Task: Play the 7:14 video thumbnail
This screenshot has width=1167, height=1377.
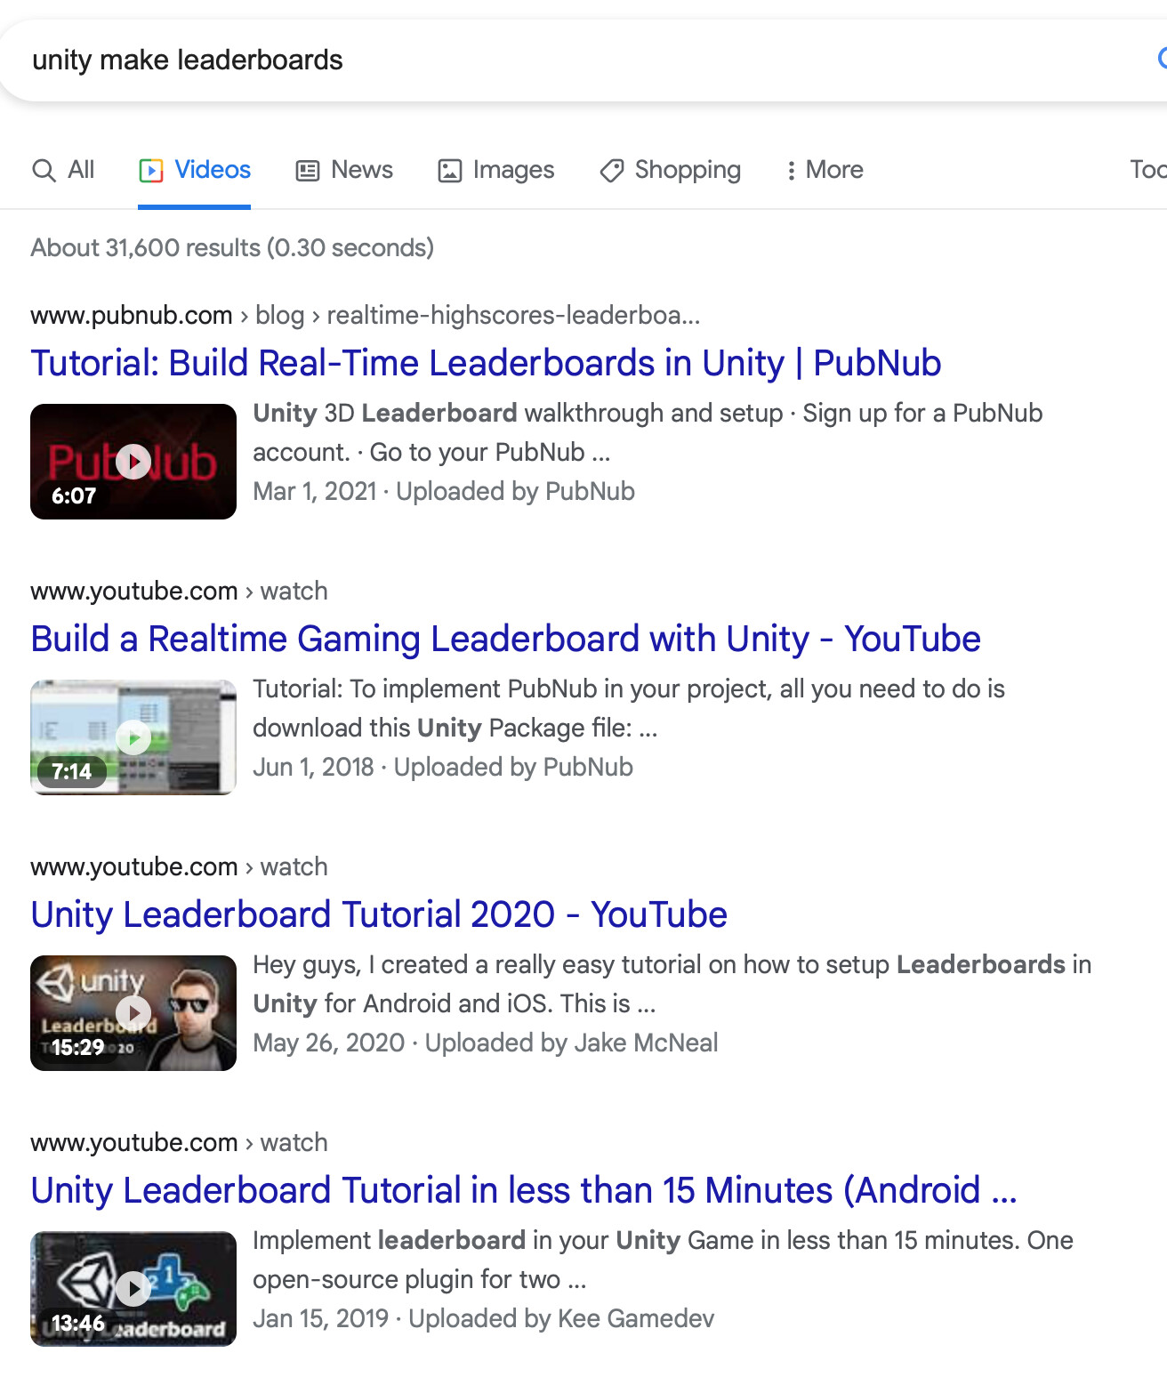Action: [x=133, y=737]
